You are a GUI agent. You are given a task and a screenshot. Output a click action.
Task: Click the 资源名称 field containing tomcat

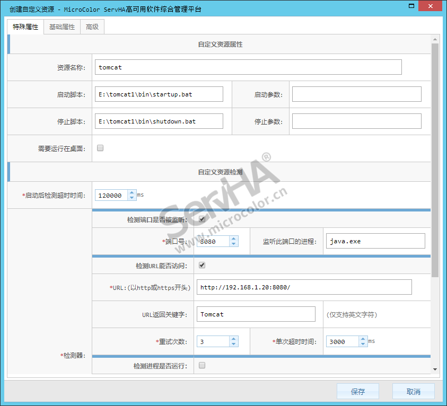coord(248,67)
